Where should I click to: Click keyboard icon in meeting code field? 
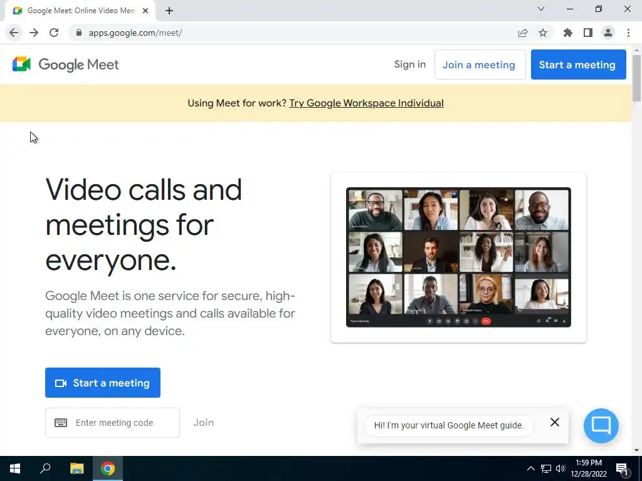[x=61, y=423]
